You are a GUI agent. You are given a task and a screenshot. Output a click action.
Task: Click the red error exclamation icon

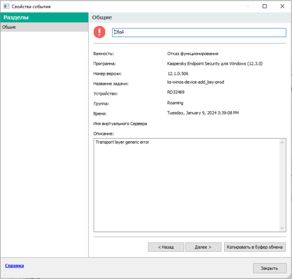click(99, 32)
